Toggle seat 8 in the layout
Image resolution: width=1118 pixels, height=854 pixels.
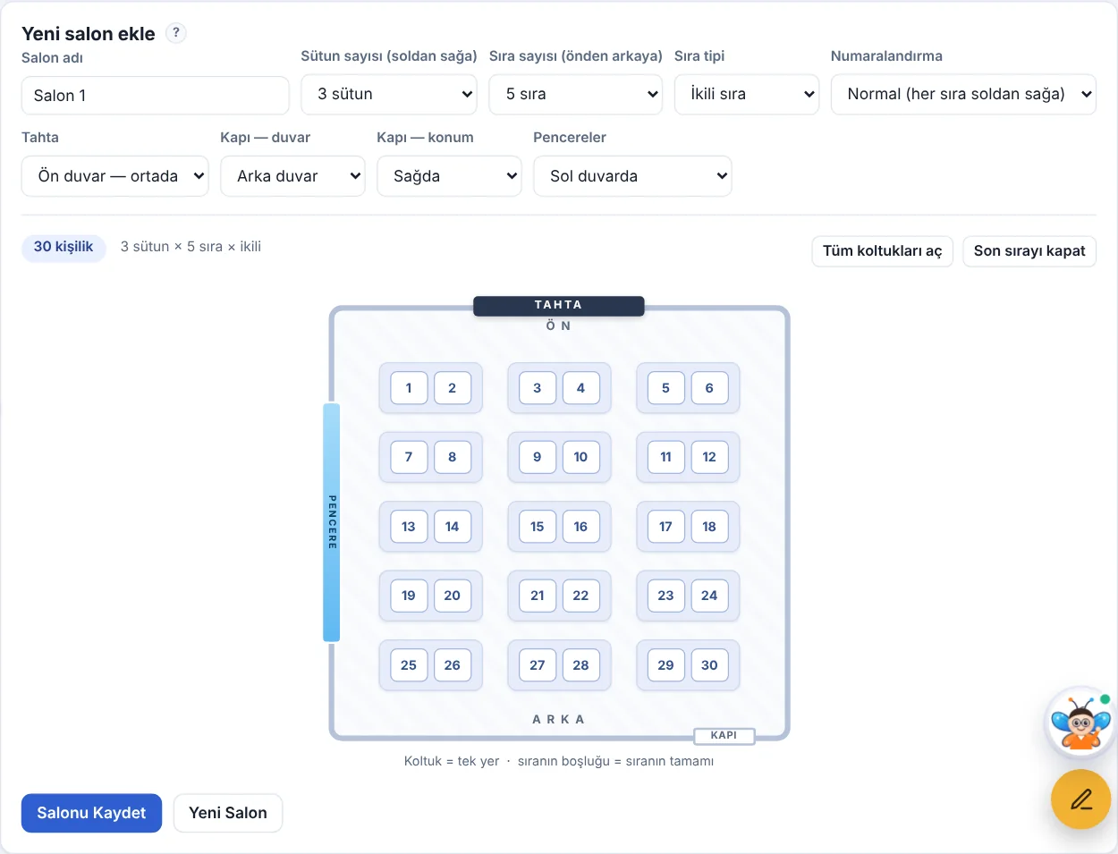click(x=453, y=457)
